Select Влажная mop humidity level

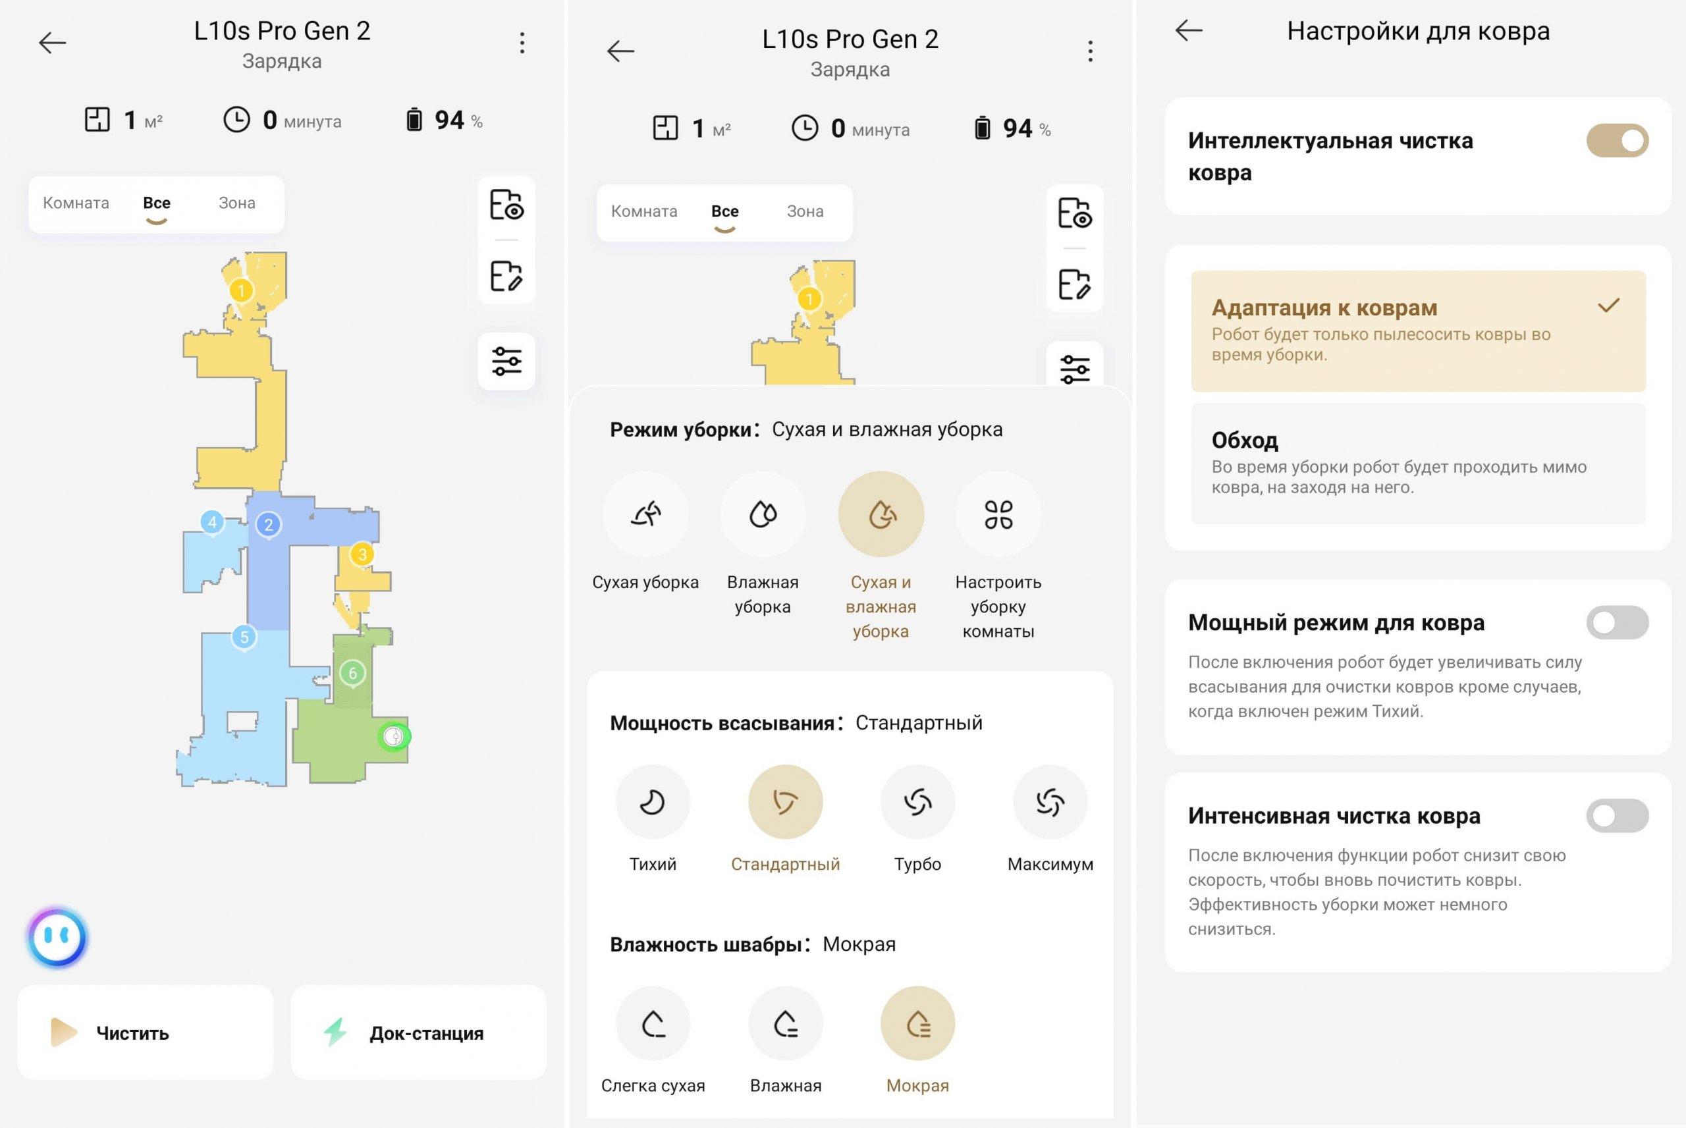[787, 1034]
